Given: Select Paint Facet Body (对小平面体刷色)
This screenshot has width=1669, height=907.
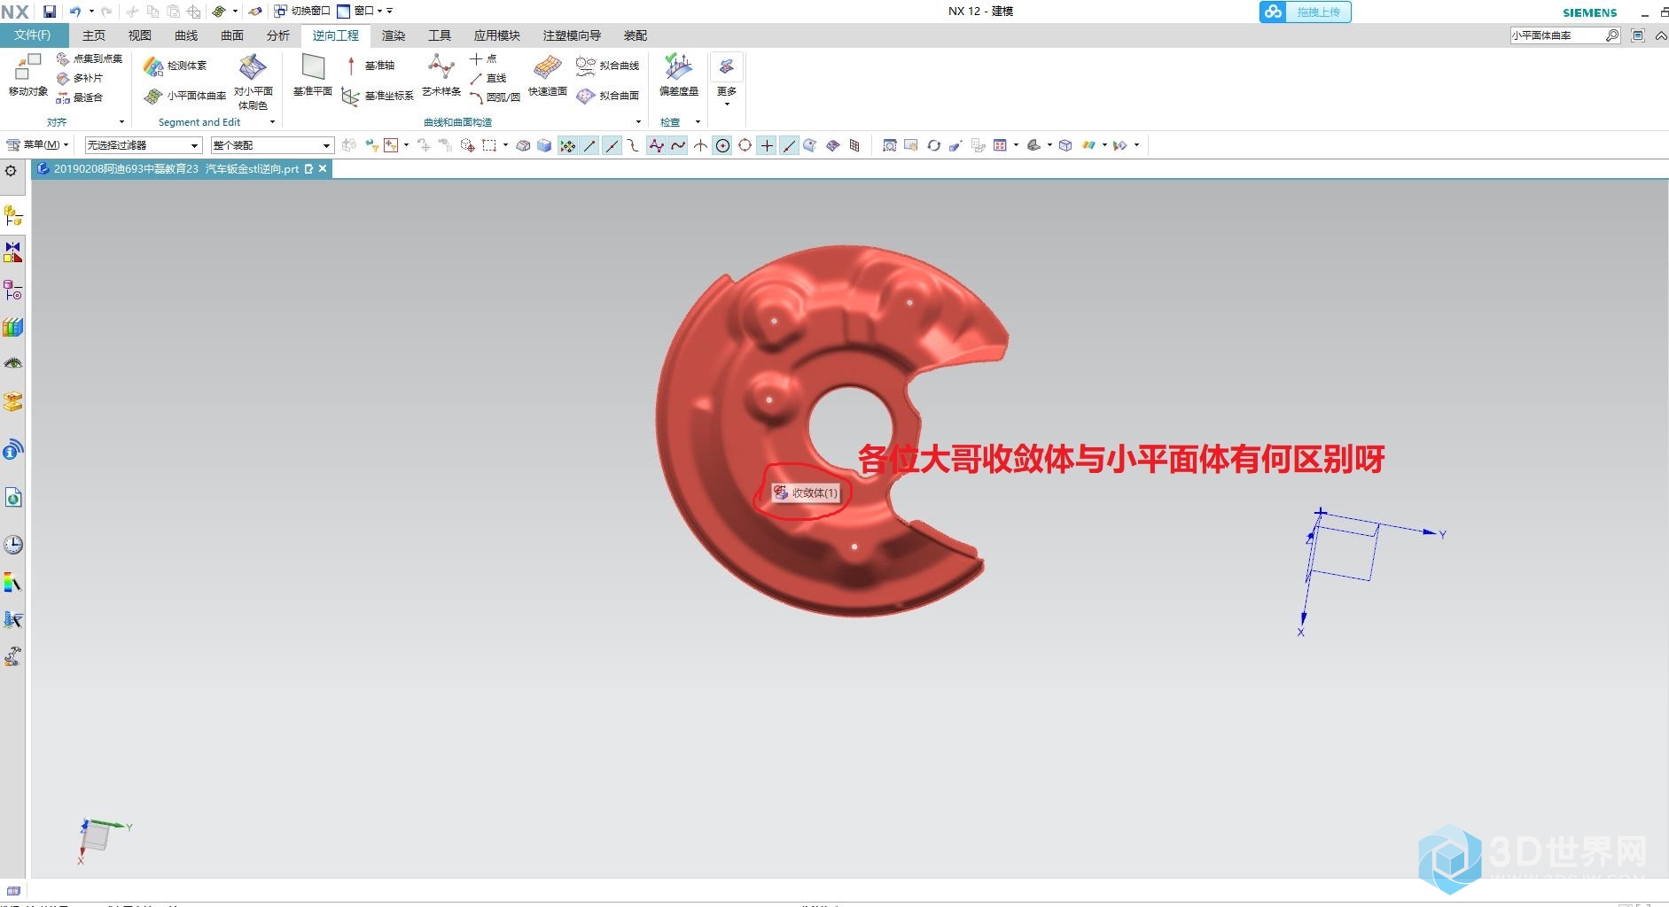Looking at the screenshot, I should pyautogui.click(x=253, y=82).
